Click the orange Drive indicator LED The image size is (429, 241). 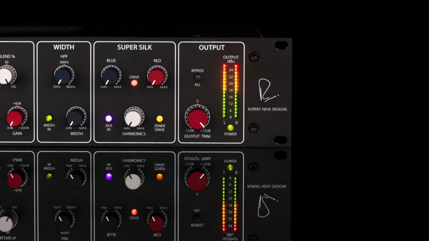pos(134,83)
